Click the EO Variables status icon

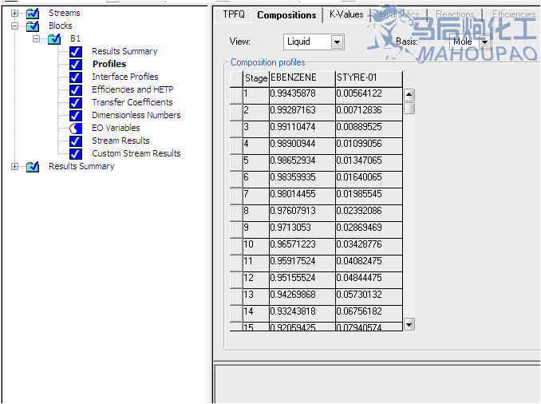tap(76, 128)
